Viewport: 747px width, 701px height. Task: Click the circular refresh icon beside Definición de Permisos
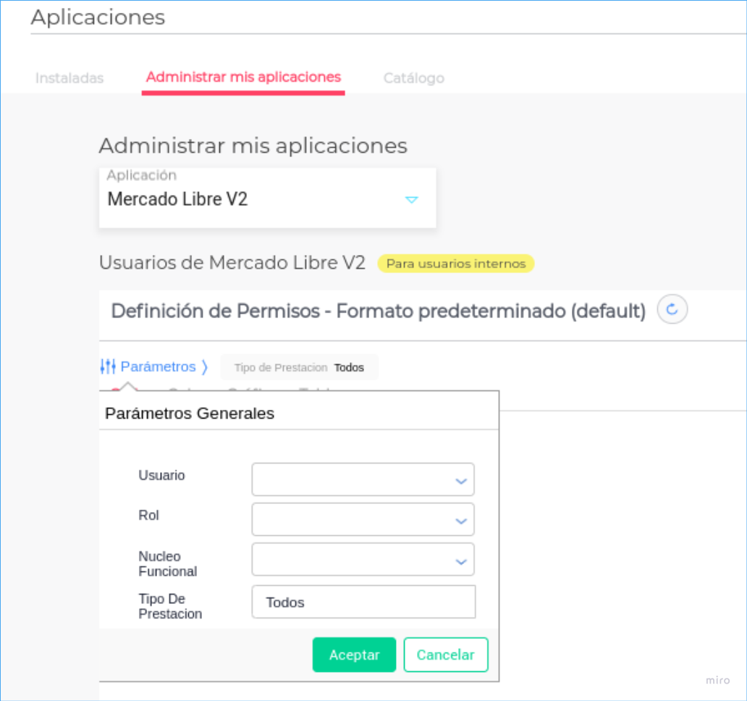[x=672, y=310]
